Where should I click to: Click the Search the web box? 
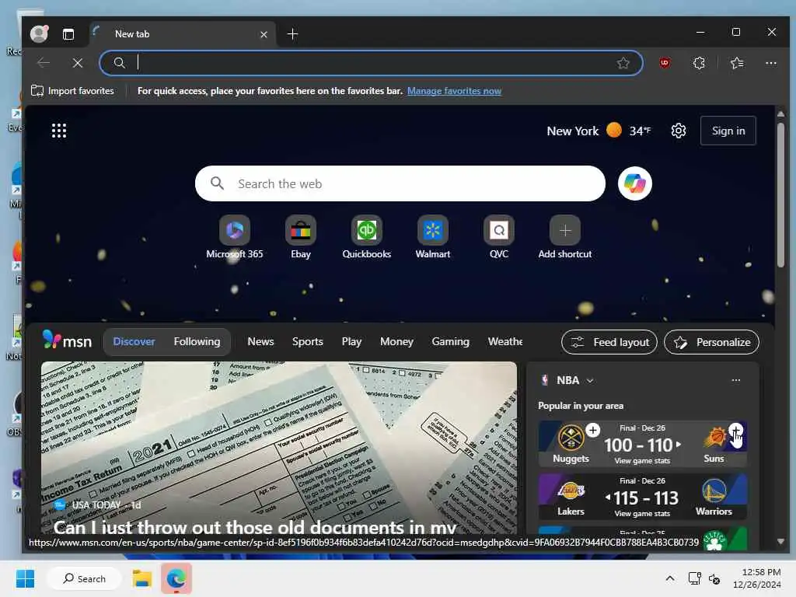pyautogui.click(x=400, y=183)
